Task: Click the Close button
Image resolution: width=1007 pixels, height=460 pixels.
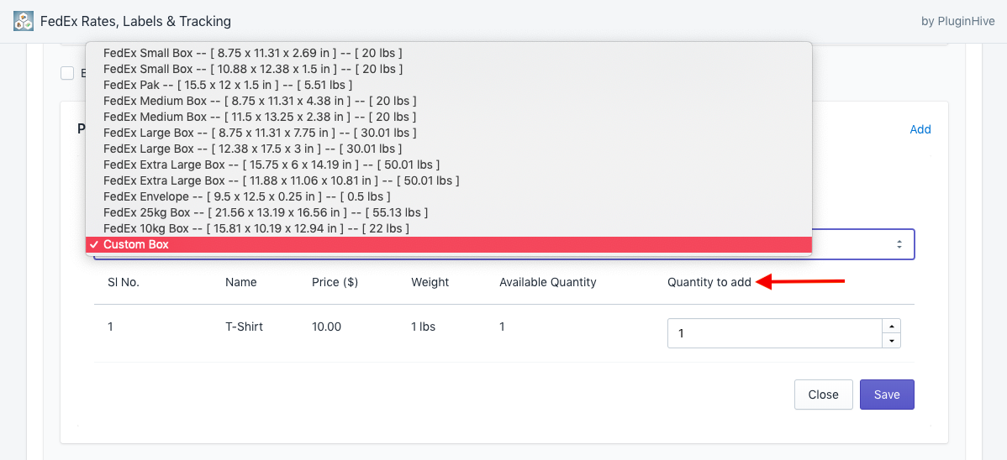Action: (x=823, y=395)
